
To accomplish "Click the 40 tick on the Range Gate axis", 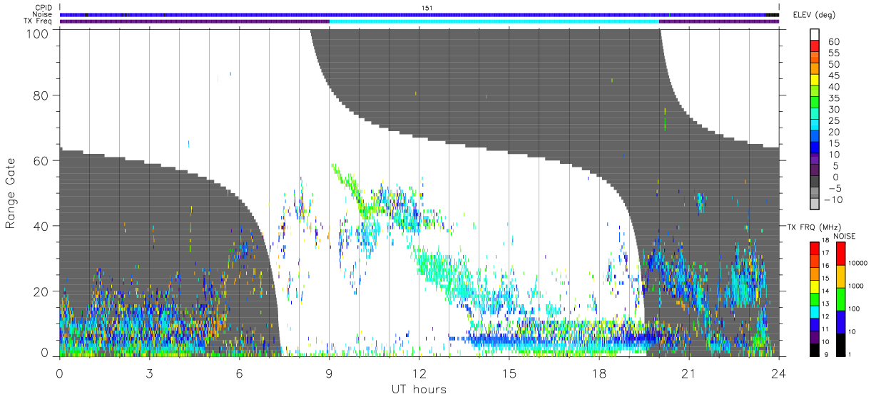I will tap(42, 226).
